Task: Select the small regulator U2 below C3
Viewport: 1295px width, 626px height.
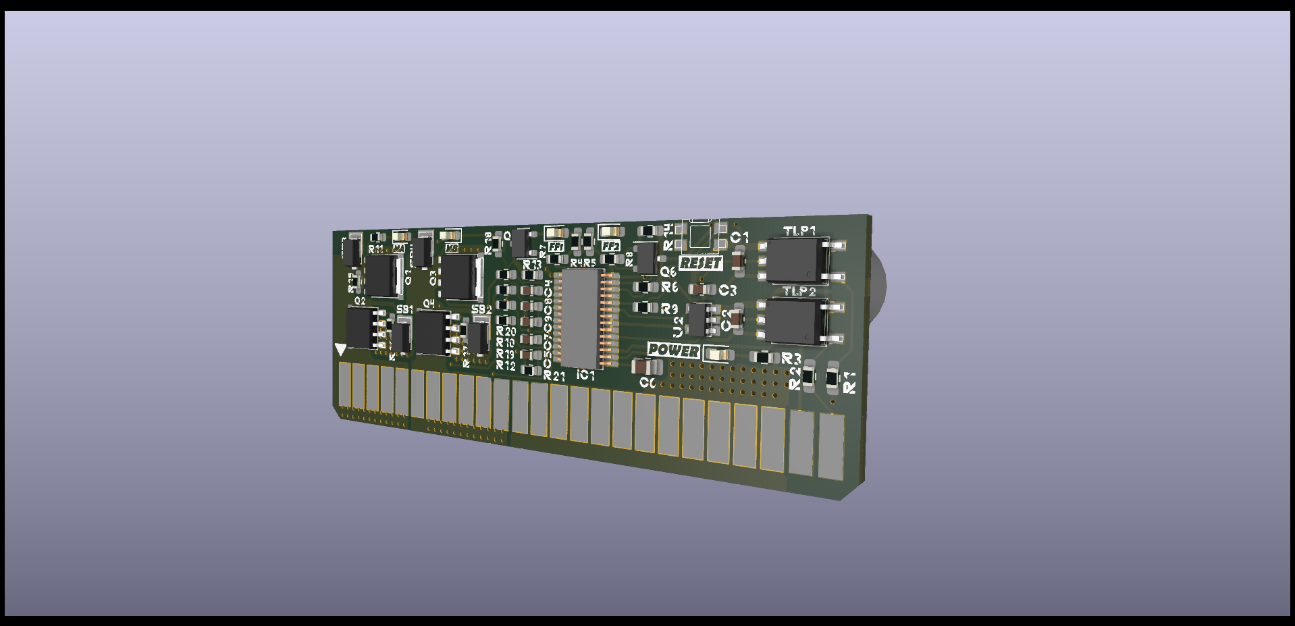Action: [697, 319]
